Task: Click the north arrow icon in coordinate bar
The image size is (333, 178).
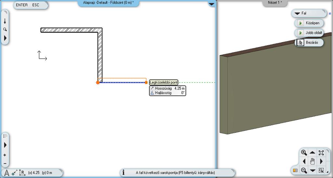Action: click(x=7, y=173)
